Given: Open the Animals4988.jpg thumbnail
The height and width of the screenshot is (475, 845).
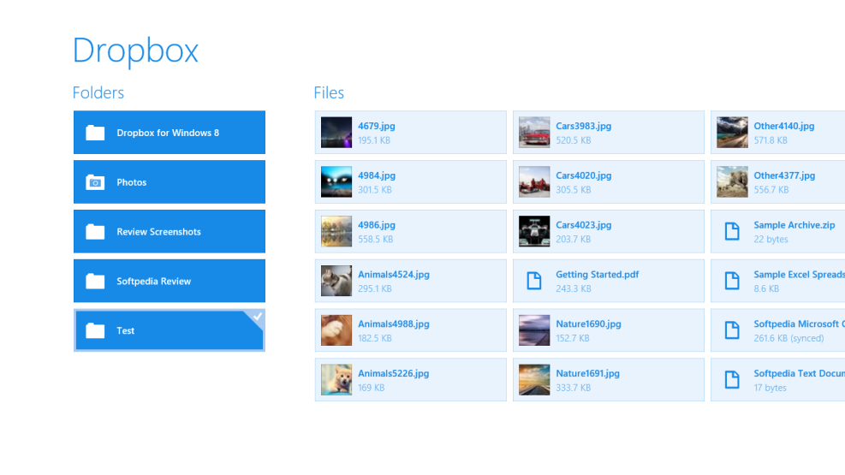Looking at the screenshot, I should [x=336, y=330].
